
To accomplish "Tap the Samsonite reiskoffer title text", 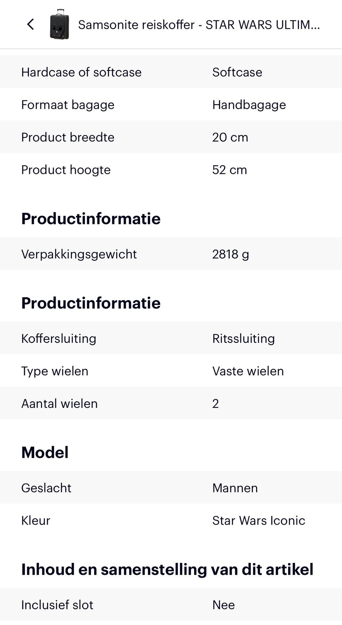I will 199,25.
